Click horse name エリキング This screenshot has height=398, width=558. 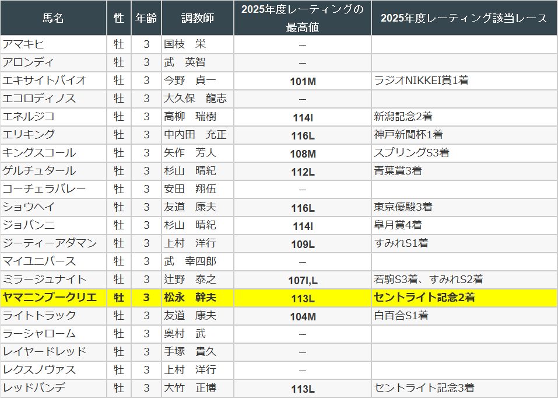(29, 135)
